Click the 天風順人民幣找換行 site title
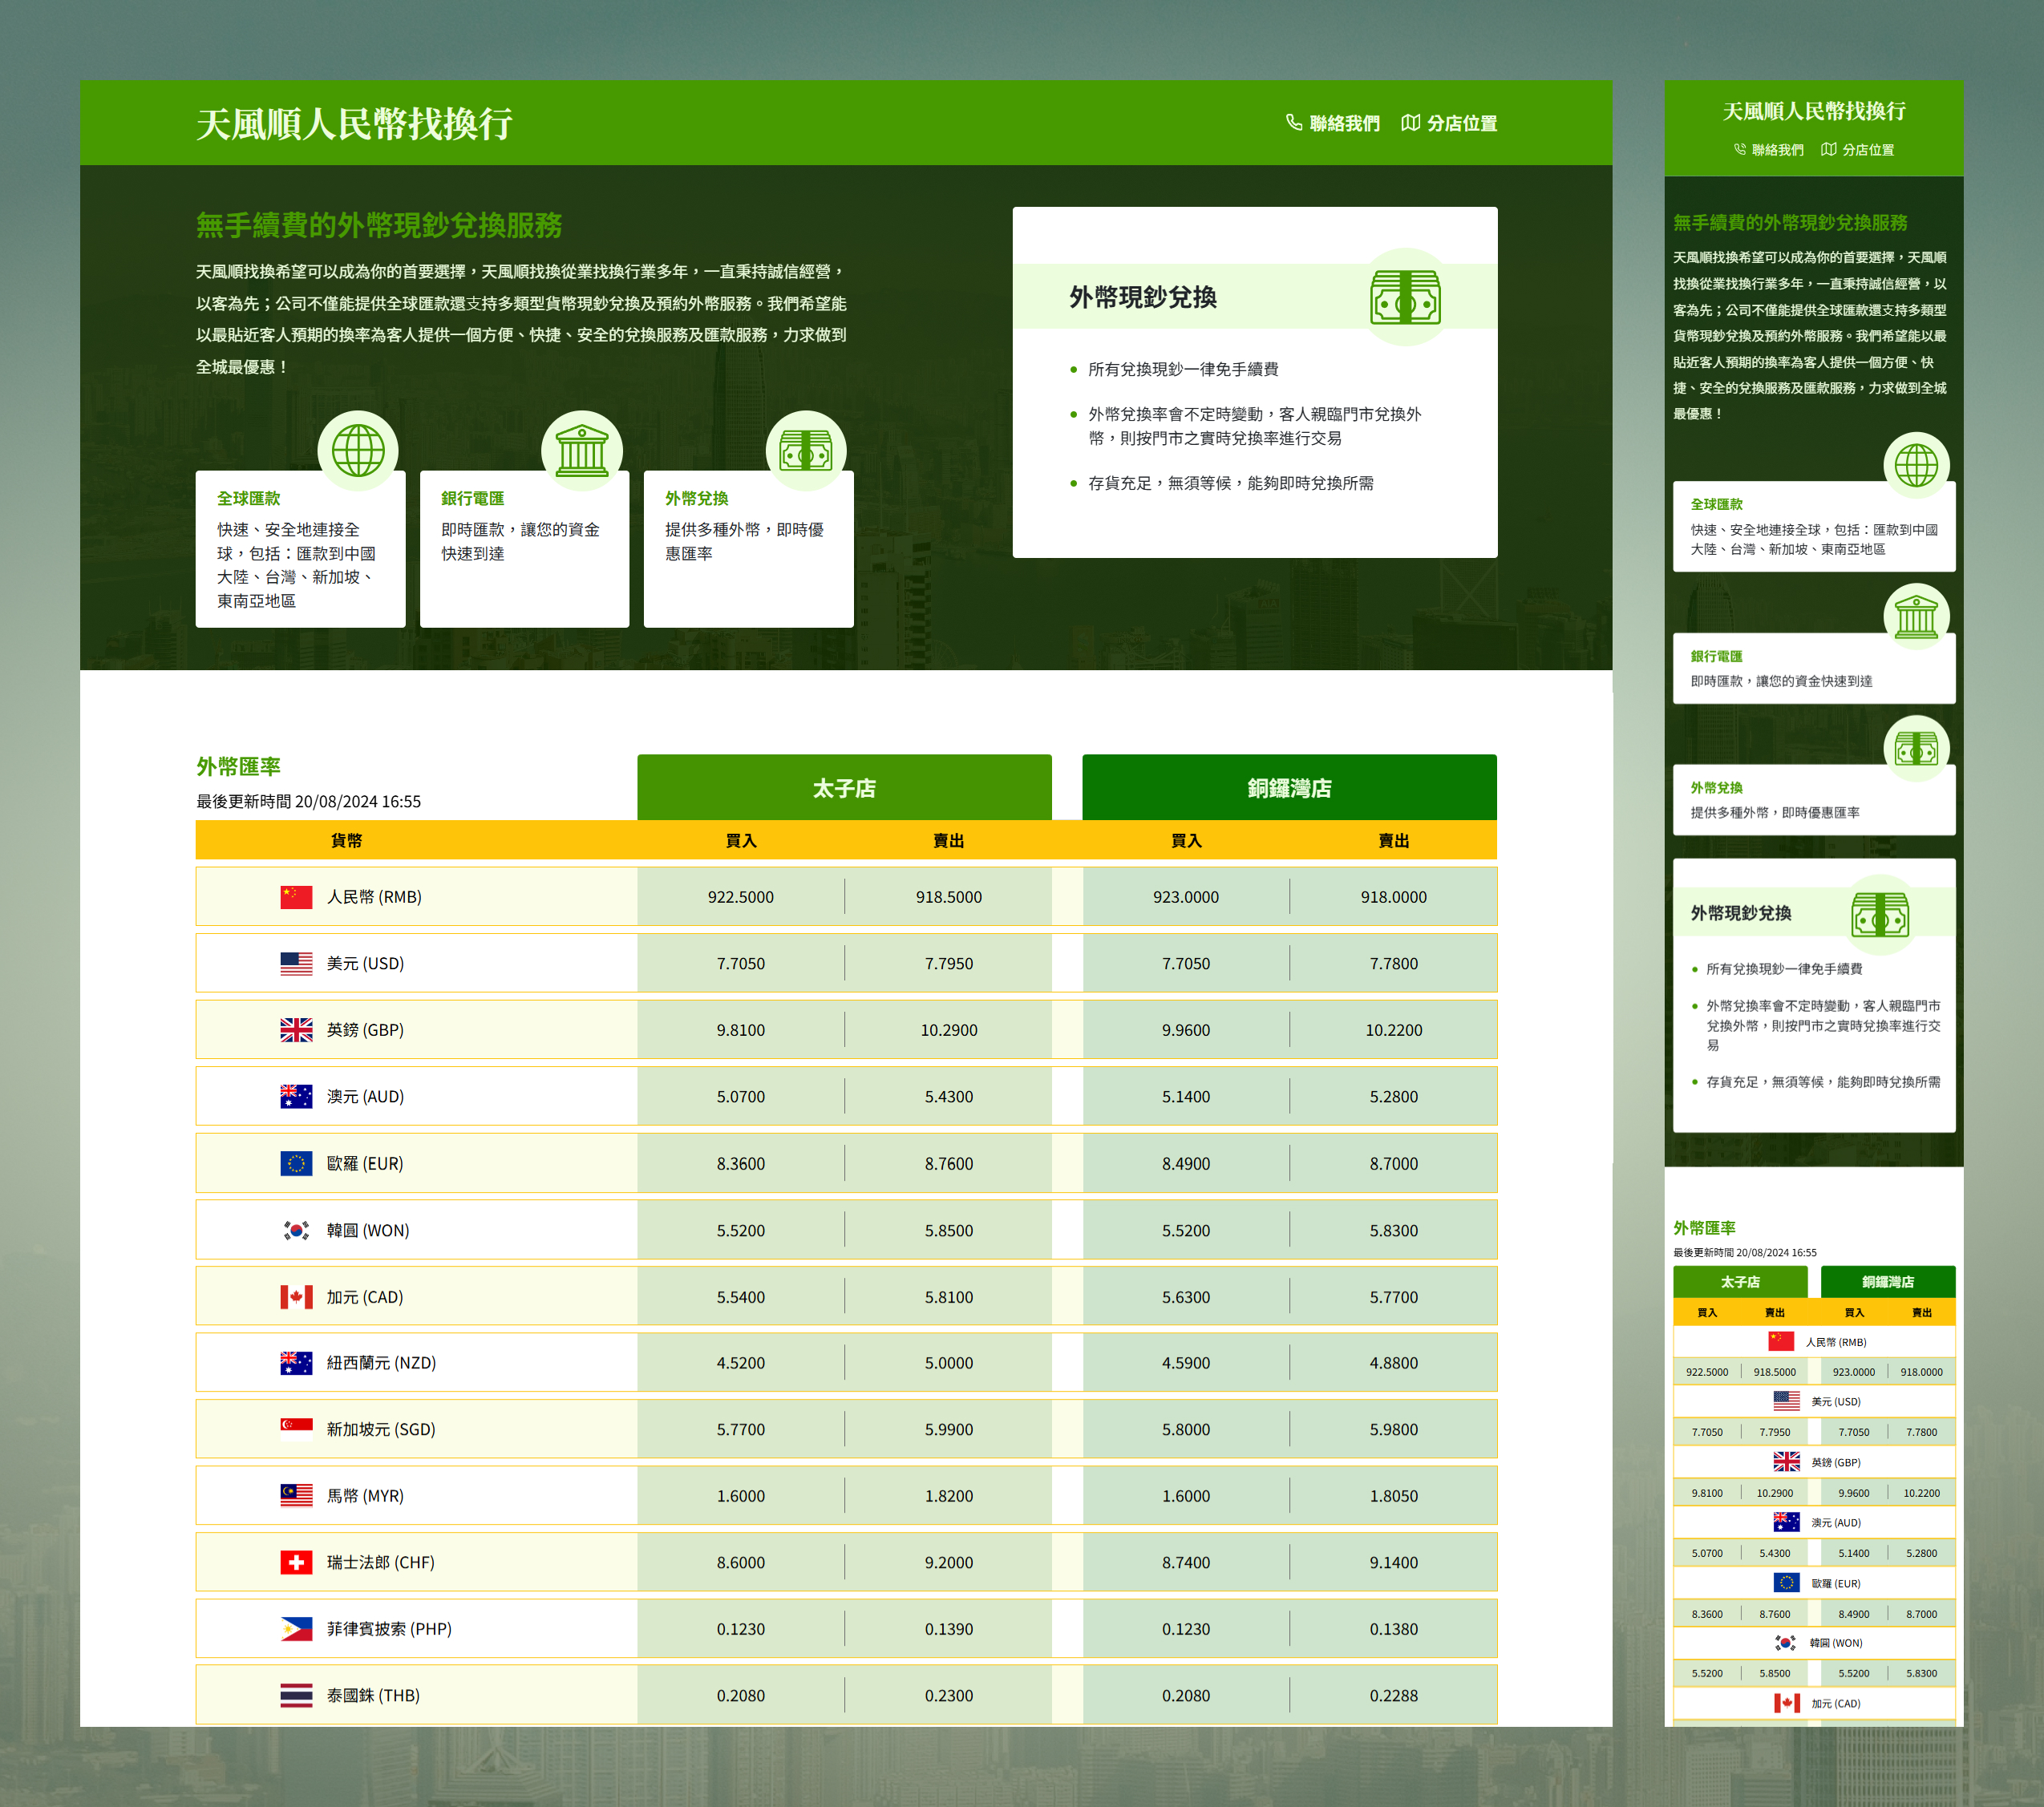2044x1807 pixels. tap(354, 124)
